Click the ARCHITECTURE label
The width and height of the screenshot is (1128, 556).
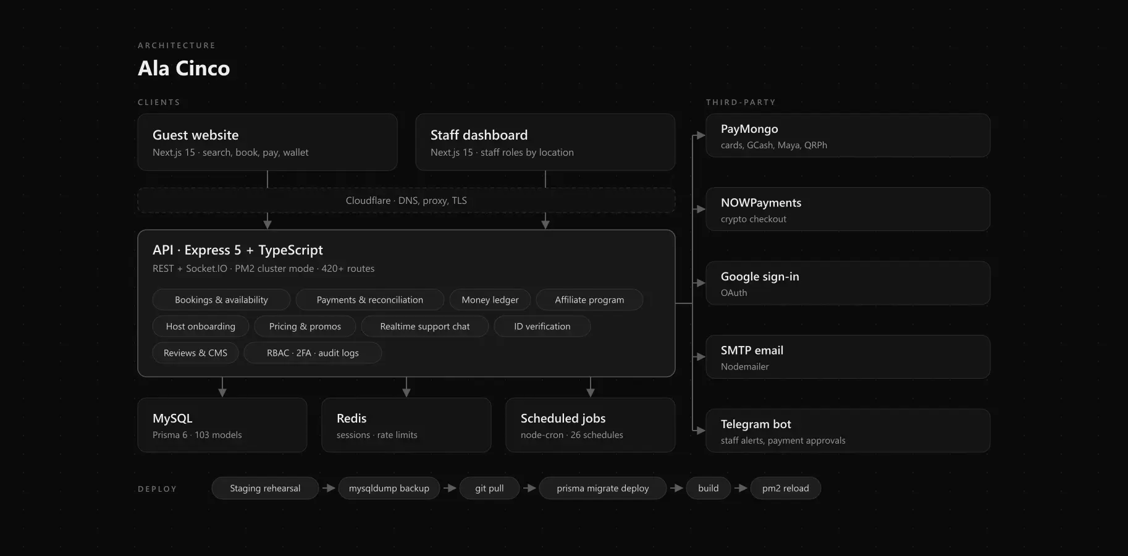(177, 46)
